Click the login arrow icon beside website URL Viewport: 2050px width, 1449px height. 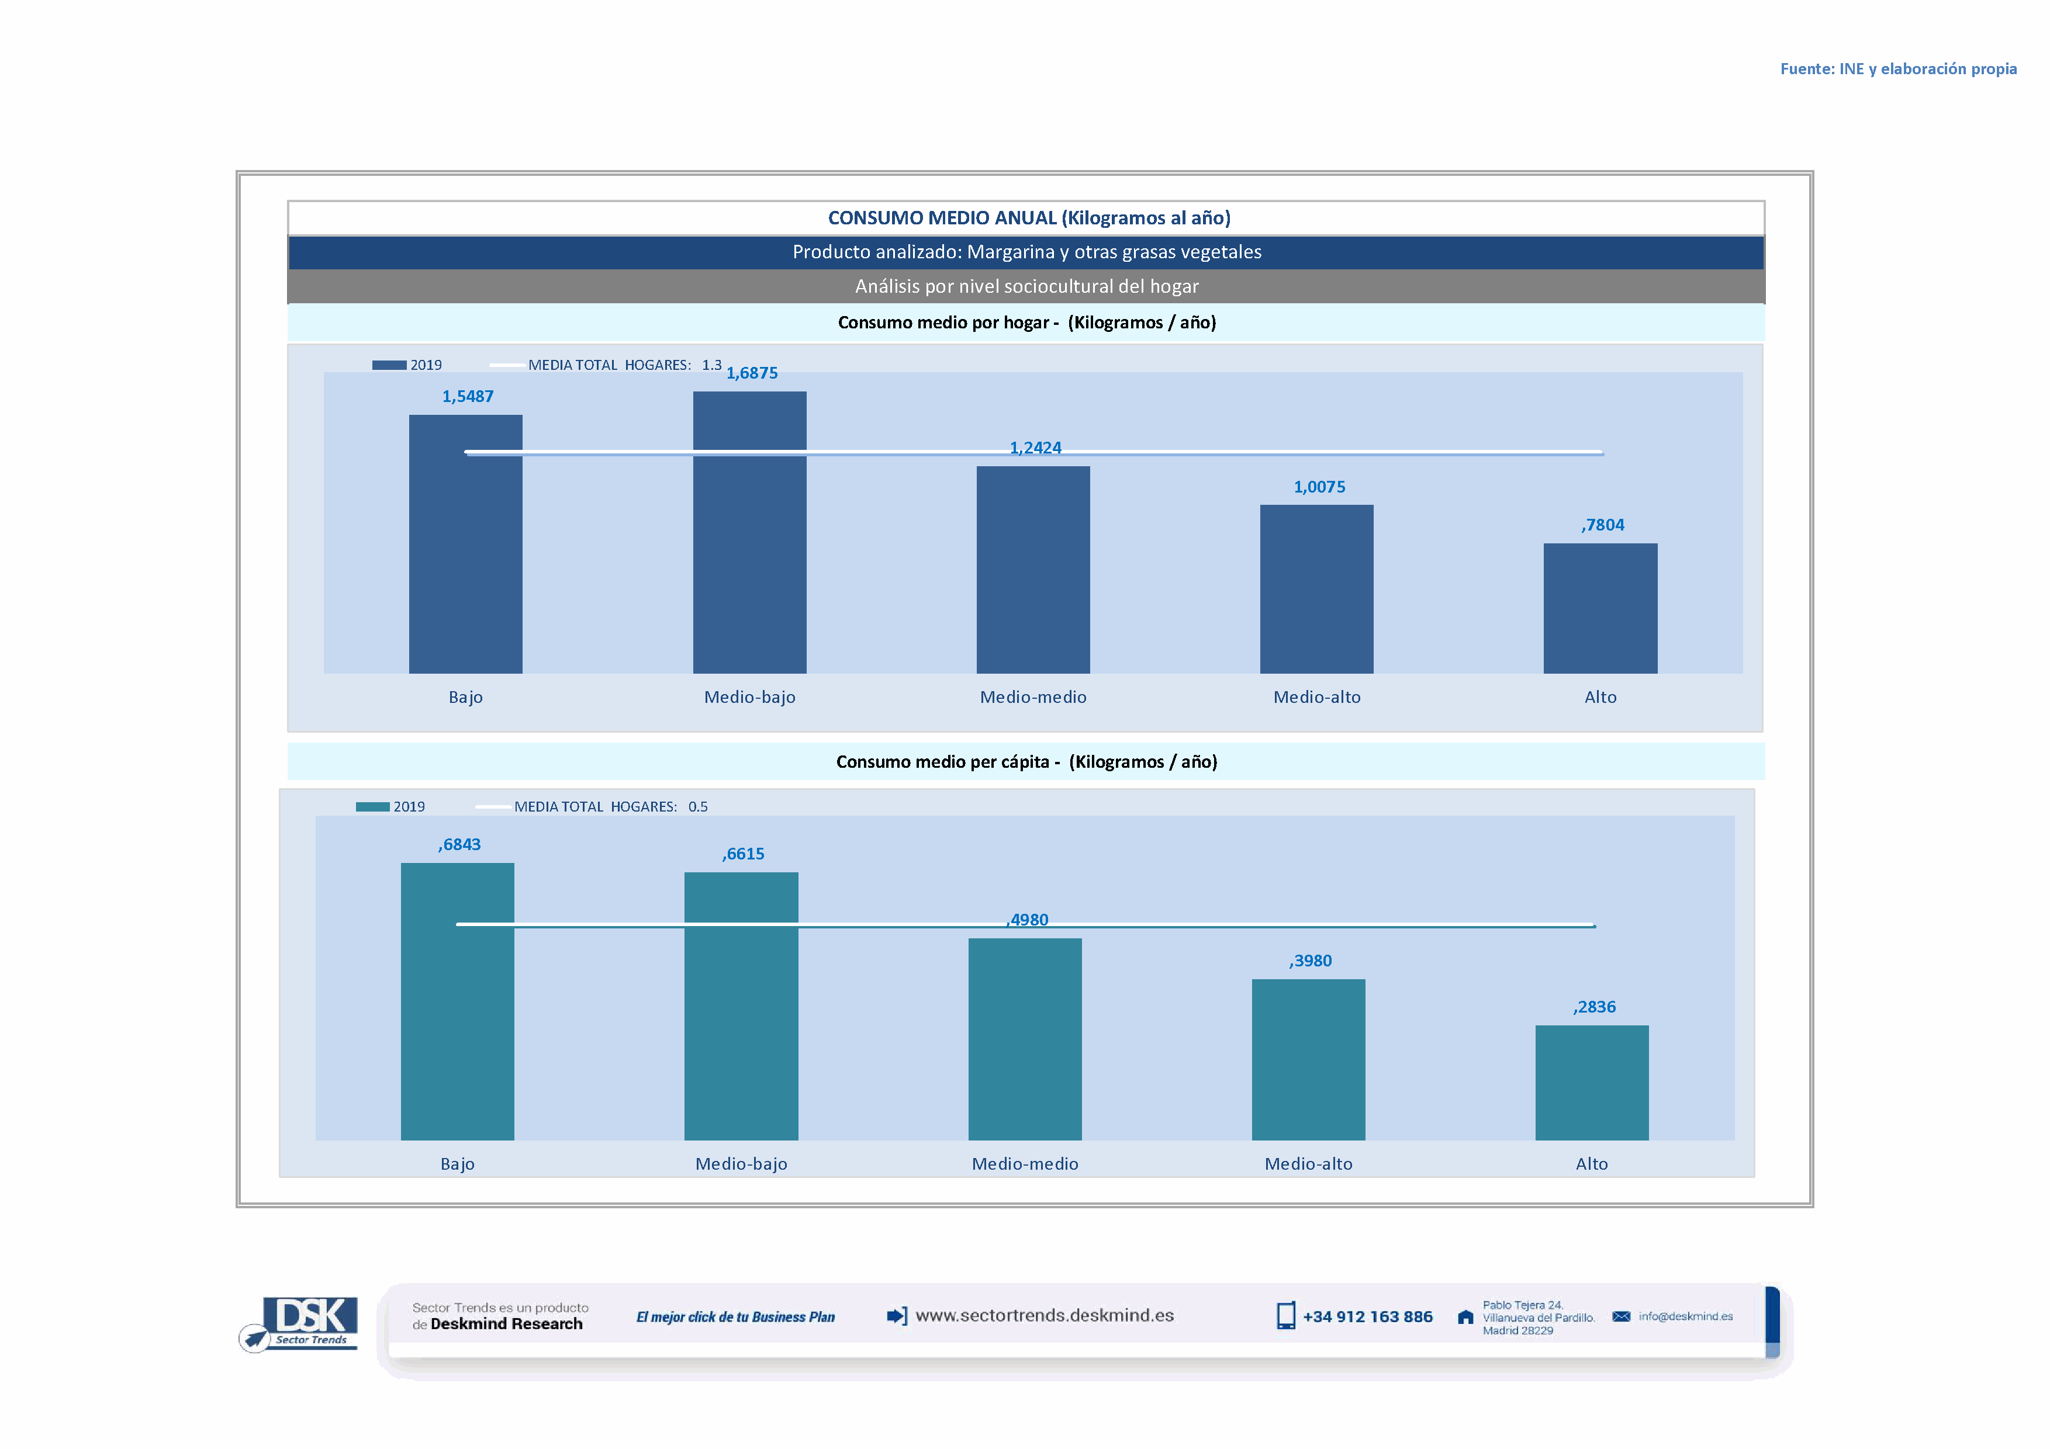coord(897,1316)
